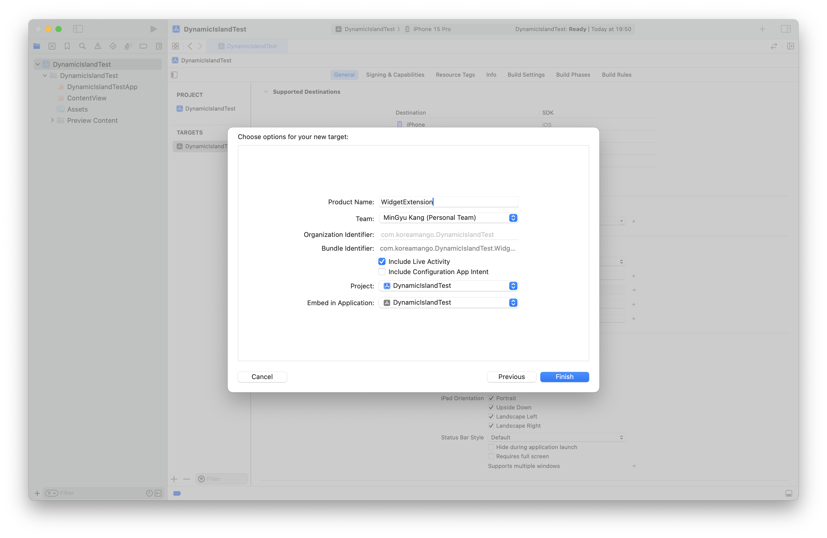The image size is (827, 538).
Task: Click the Run play button
Action: [153, 29]
